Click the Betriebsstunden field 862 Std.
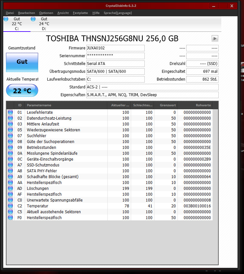This screenshot has height=274, width=244. pyautogui.click(x=202, y=79)
